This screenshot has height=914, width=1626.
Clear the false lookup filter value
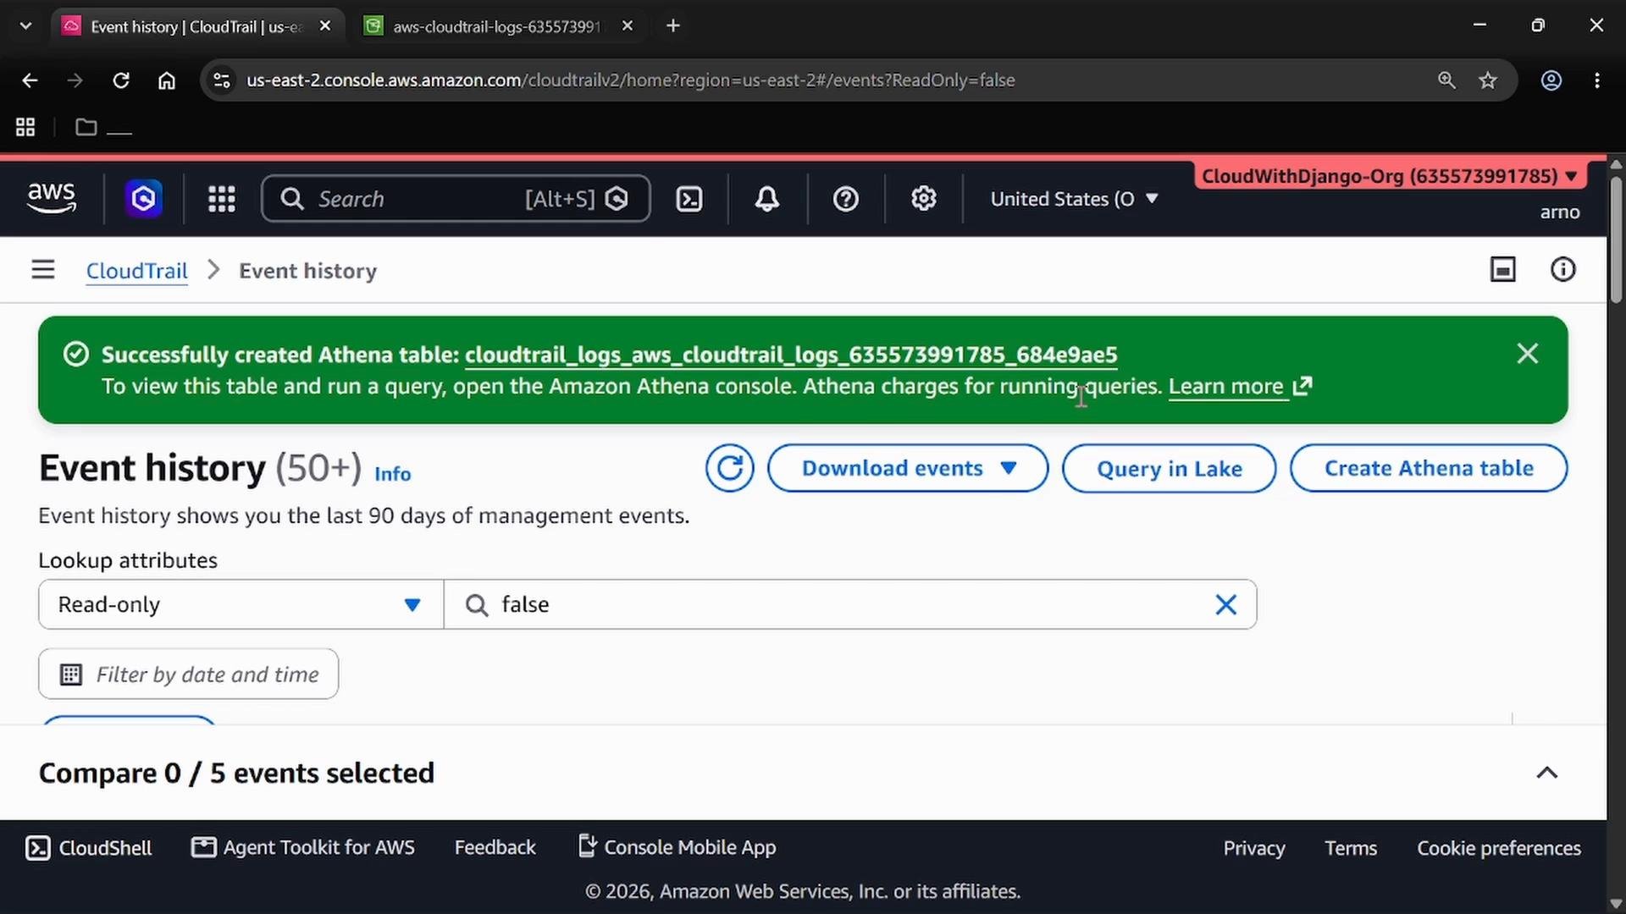1226,604
